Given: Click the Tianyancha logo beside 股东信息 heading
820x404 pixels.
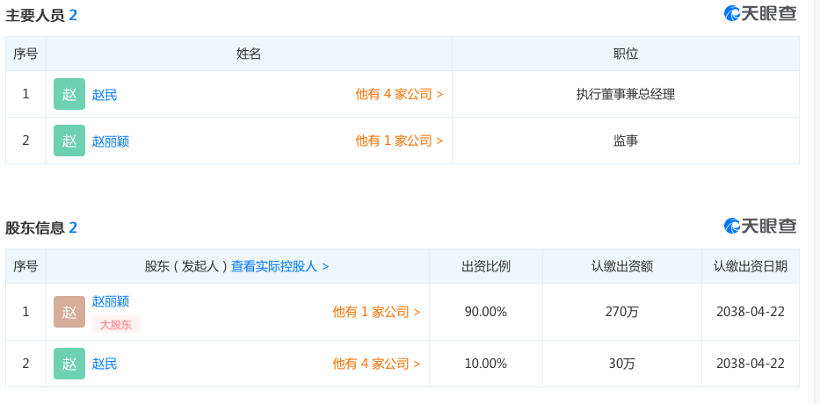Looking at the screenshot, I should click(x=759, y=226).
